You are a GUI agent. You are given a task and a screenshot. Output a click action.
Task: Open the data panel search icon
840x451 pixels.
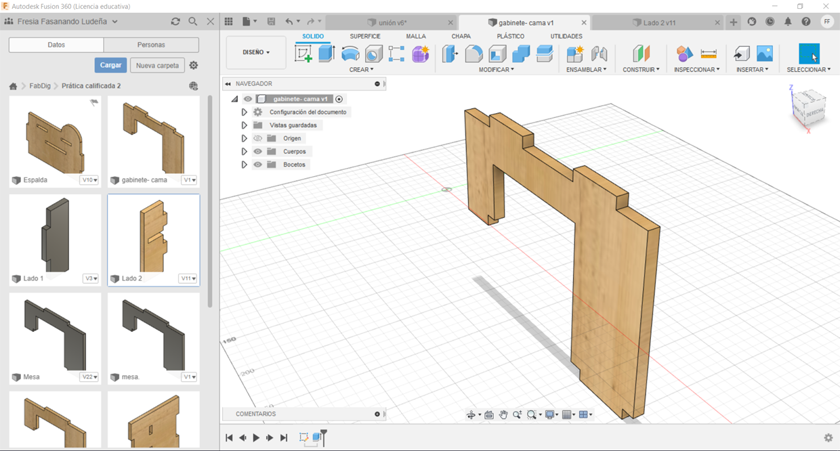193,22
